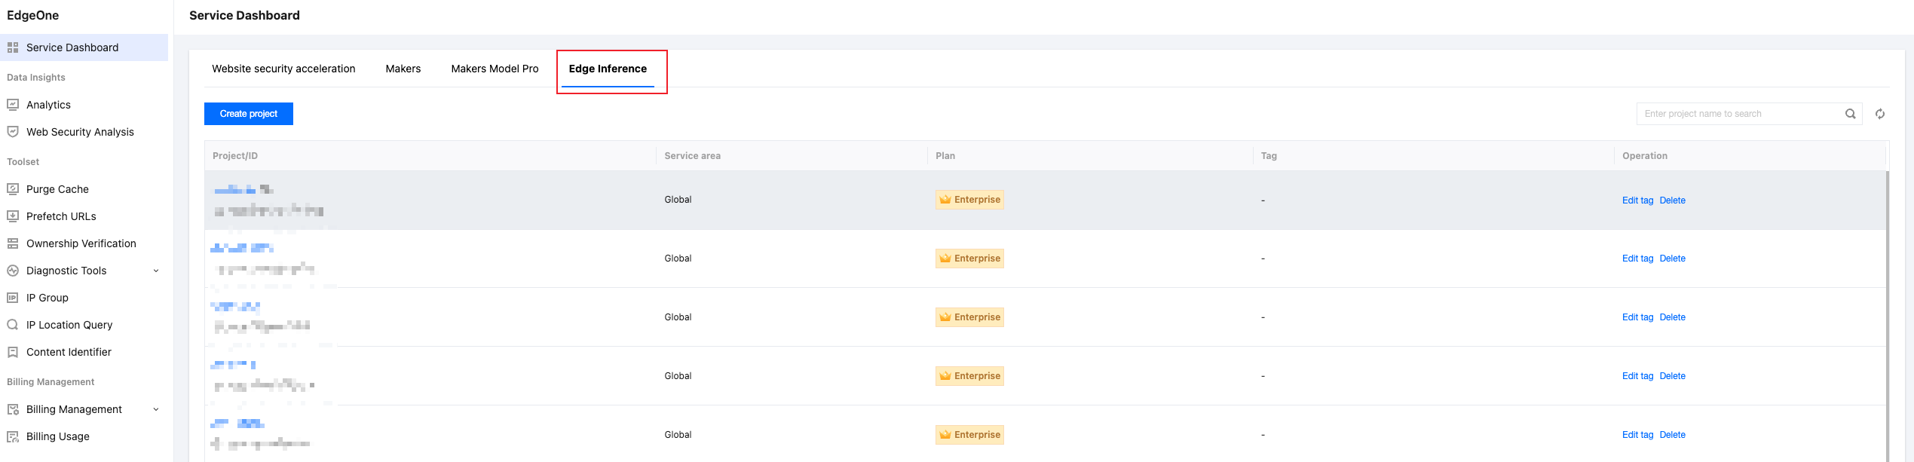Image resolution: width=1914 pixels, height=462 pixels.
Task: Click the Service Dashboard grid icon
Action: click(13, 47)
